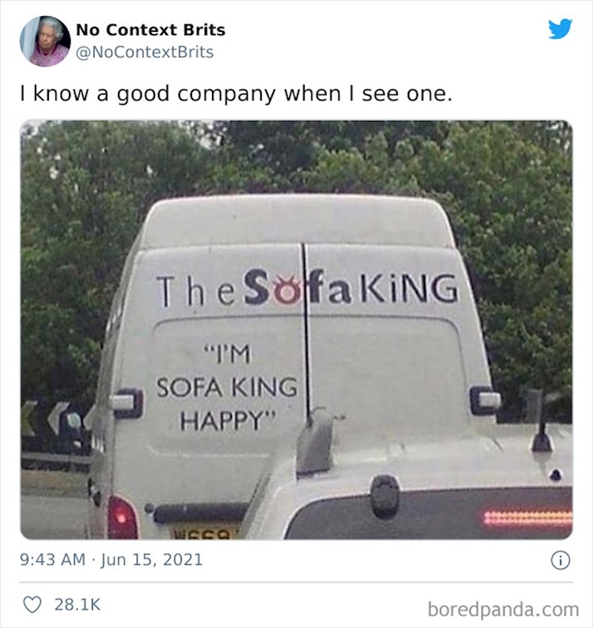
Task: Click the van's yellow license plate
Action: click(204, 531)
